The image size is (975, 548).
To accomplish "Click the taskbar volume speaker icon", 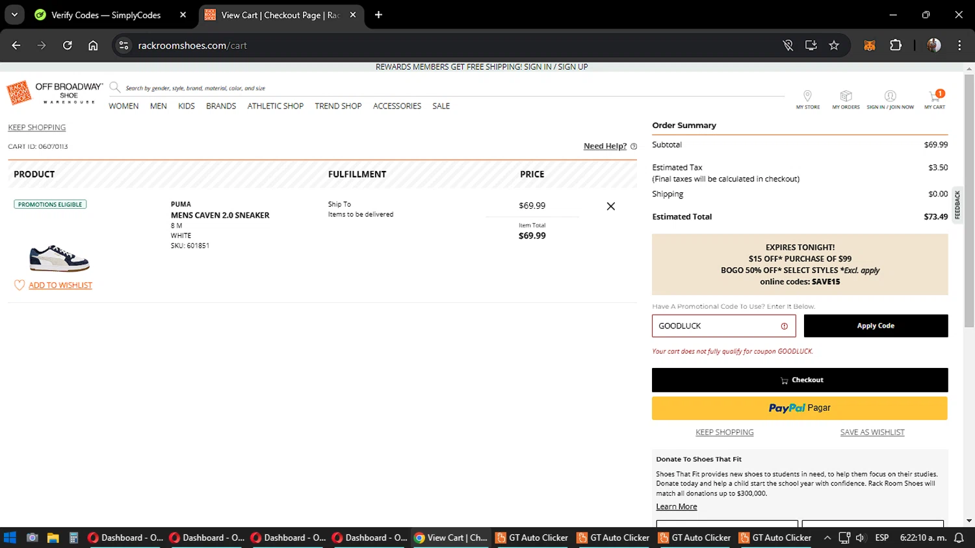I will 860,538.
